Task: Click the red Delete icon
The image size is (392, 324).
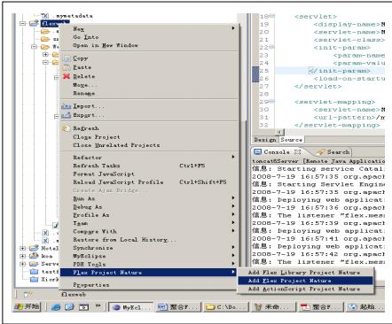Action: (67, 76)
